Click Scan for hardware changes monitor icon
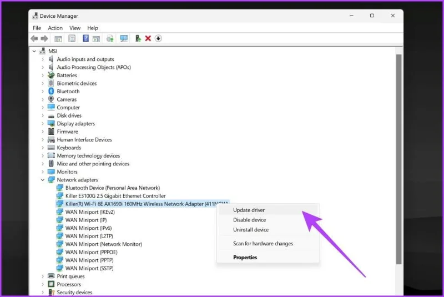Screen dimensions: 444x297 (x=124, y=38)
